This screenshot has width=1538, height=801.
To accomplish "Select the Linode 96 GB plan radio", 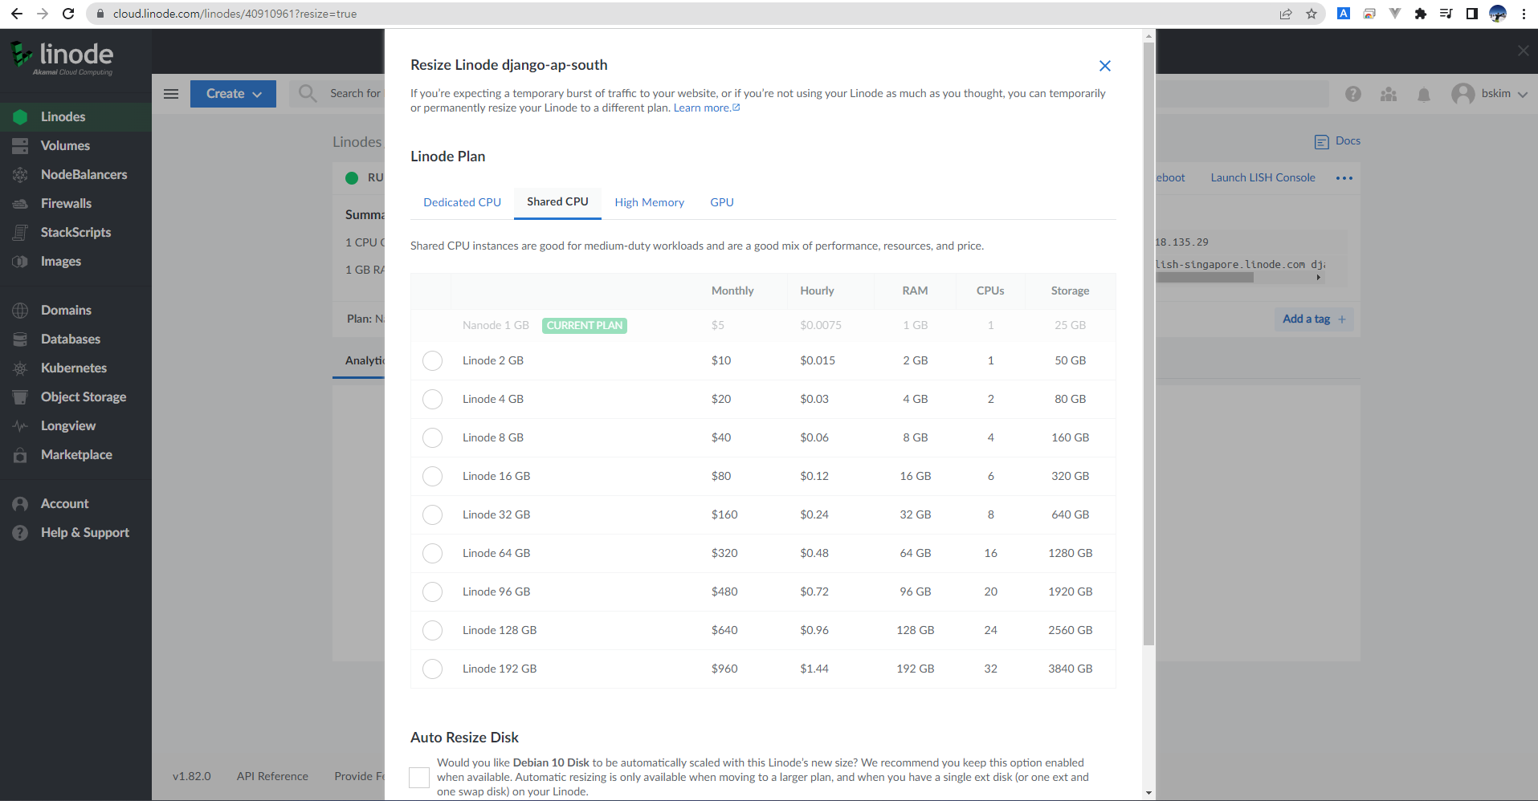I will tap(432, 592).
